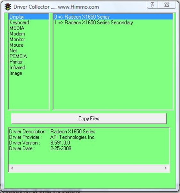
Task: Select the Printer category
Action: pos(16,62)
